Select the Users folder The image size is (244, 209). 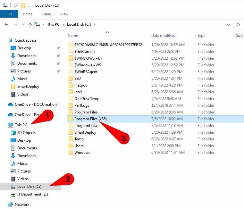tap(79, 146)
